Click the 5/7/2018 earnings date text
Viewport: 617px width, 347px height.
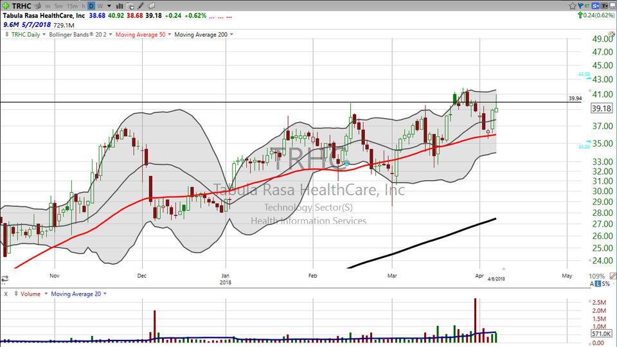[36, 25]
